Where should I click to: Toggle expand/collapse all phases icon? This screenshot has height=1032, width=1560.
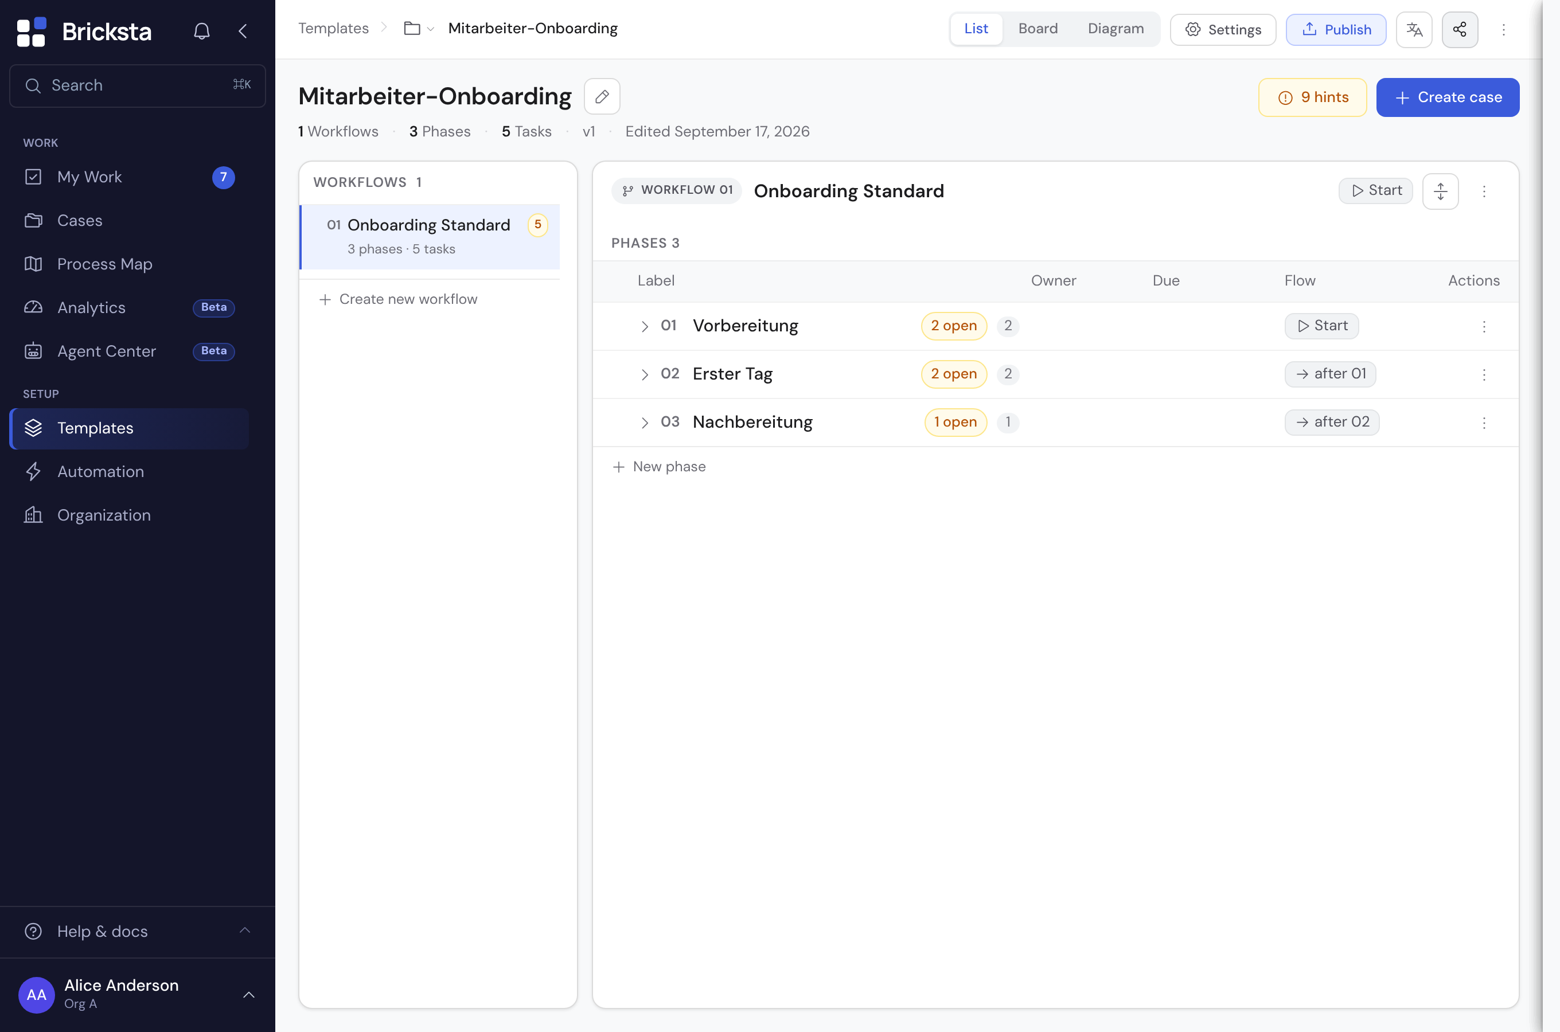coord(1440,191)
